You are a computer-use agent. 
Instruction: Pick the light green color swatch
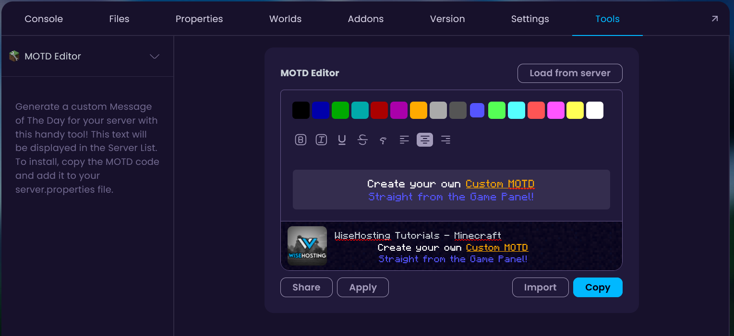[x=497, y=110]
